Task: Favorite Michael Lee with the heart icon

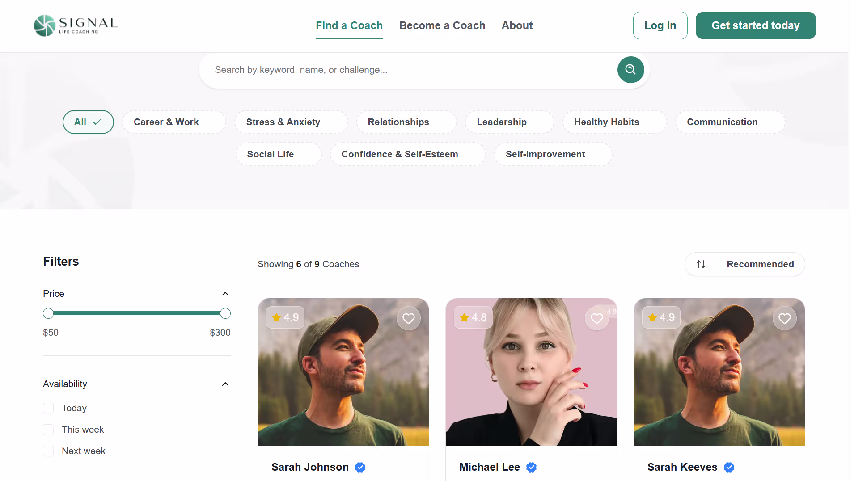Action: [596, 318]
